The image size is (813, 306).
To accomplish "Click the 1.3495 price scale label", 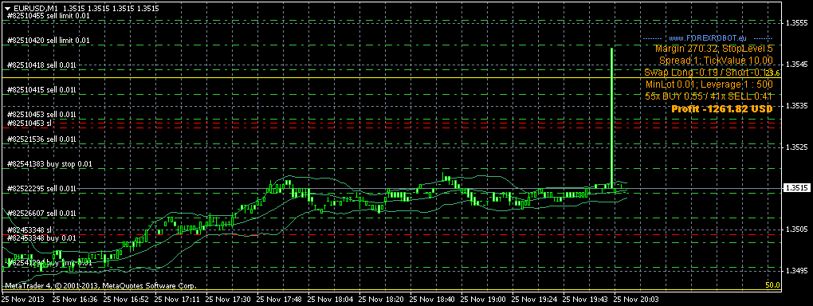I will point(797,270).
